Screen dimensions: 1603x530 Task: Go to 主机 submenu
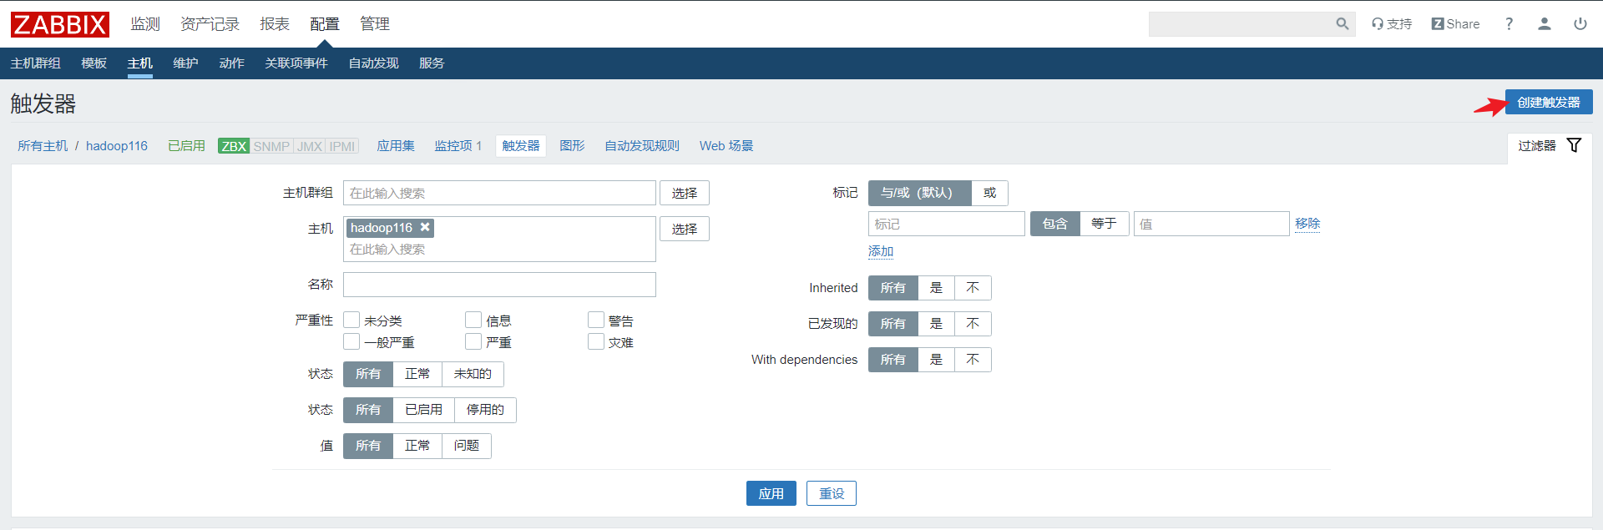pyautogui.click(x=140, y=63)
